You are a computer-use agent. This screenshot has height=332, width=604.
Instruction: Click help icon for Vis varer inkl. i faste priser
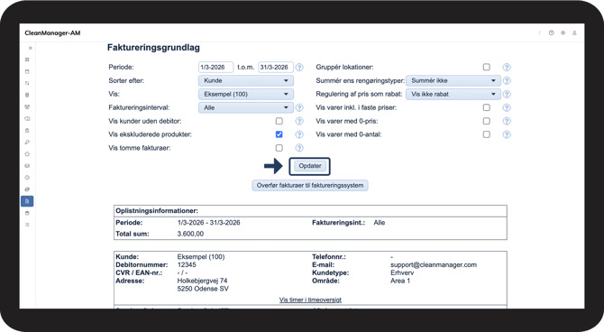pos(507,107)
